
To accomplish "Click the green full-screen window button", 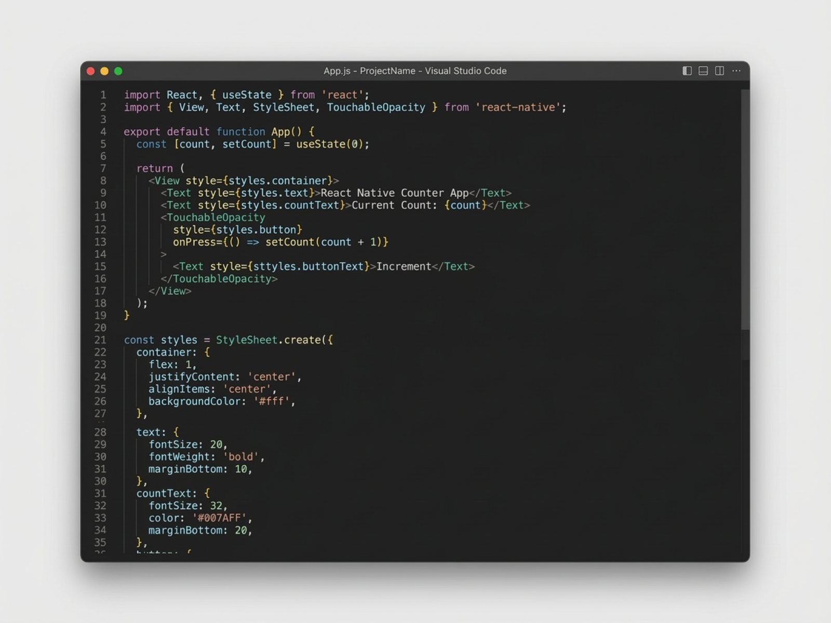I will (118, 71).
